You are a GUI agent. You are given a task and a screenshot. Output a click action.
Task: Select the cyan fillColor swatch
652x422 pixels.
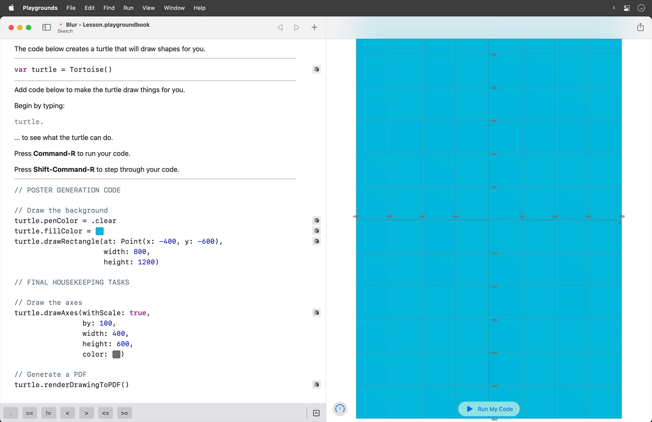99,231
